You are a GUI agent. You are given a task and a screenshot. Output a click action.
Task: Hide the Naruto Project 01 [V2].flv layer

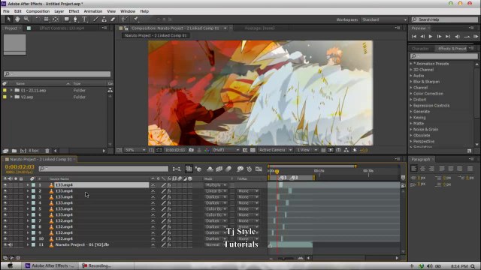[x=5, y=244]
